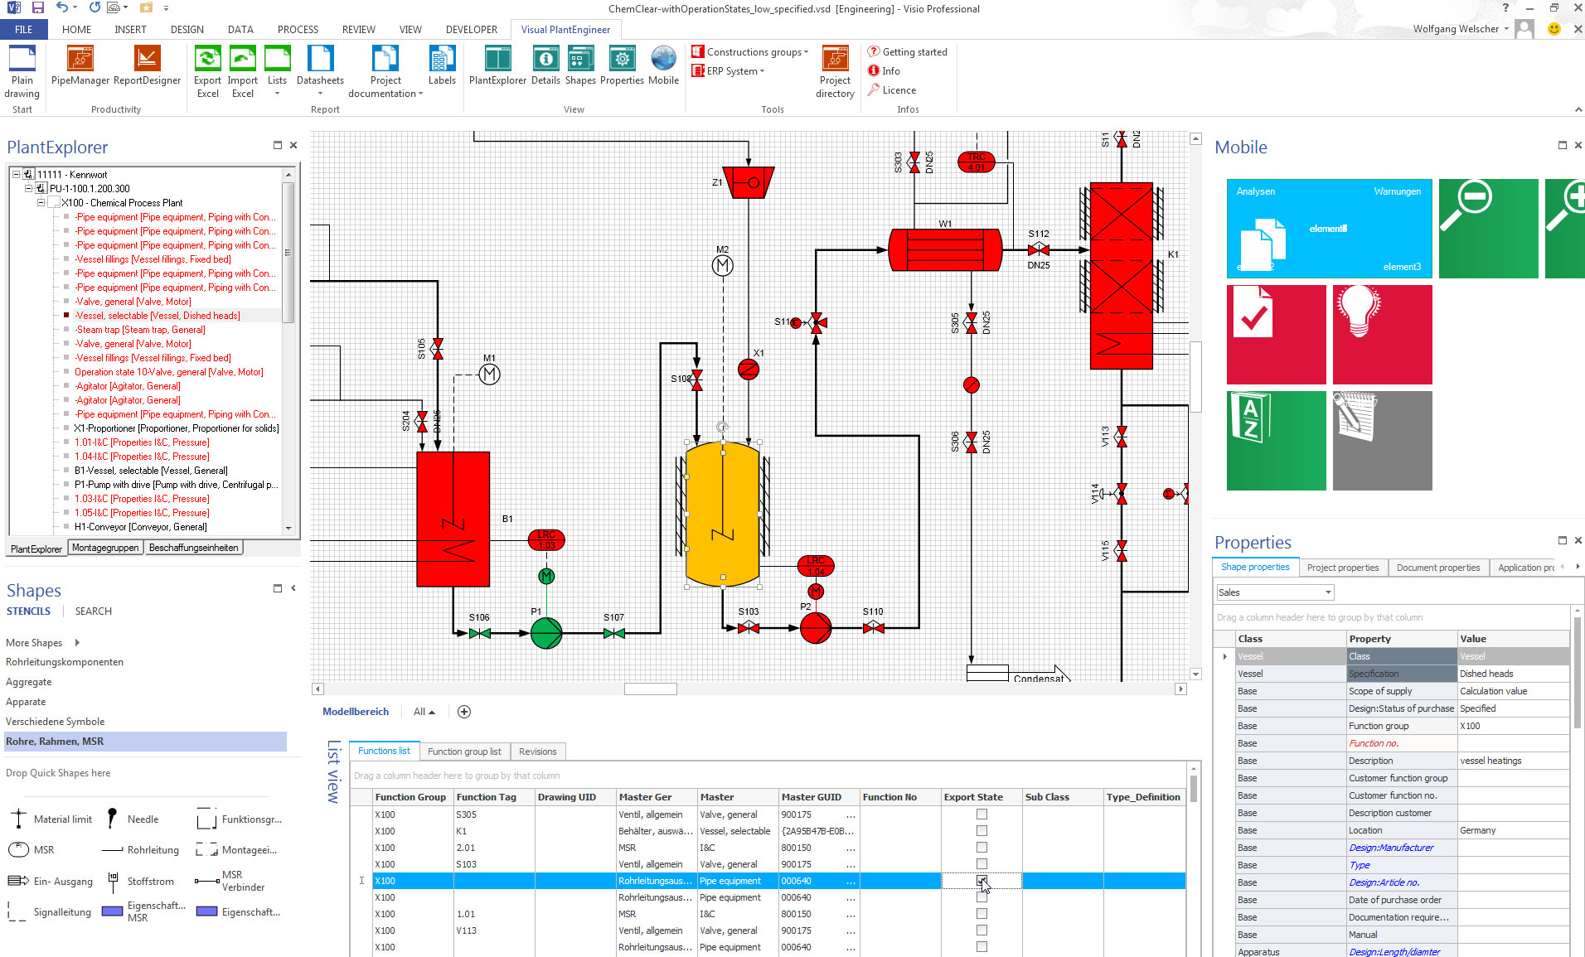Open Properties view in ribbon
The image size is (1585, 957).
pyautogui.click(x=622, y=65)
